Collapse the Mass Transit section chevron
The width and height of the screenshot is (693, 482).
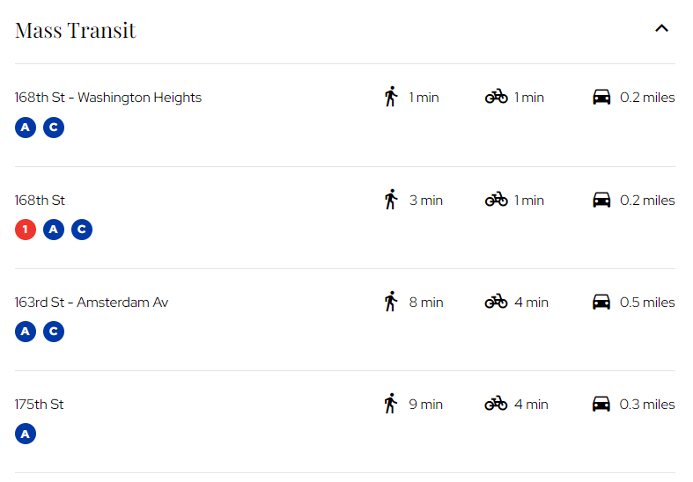(x=661, y=29)
